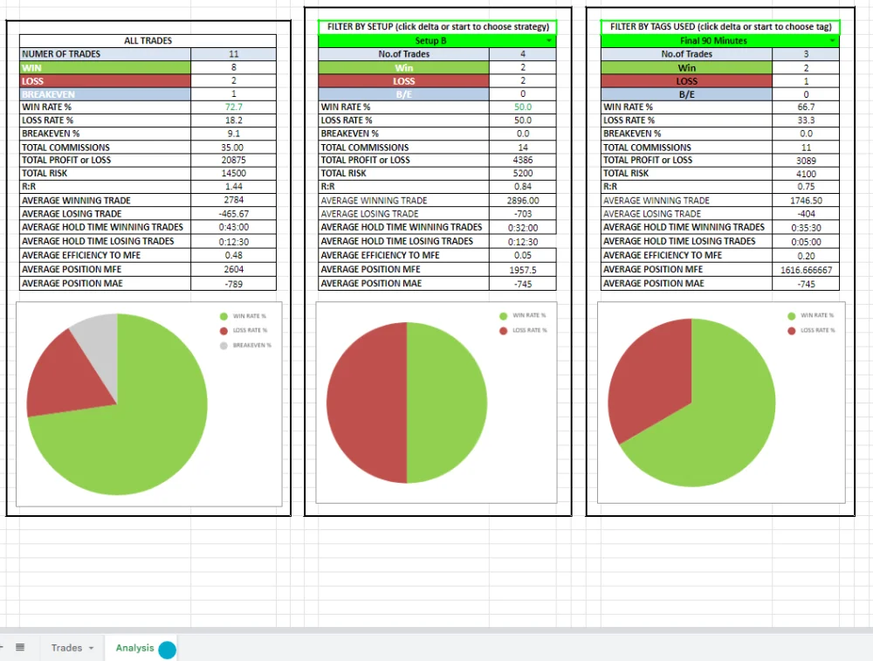873x661 pixels.
Task: Click the red LOSS cell in ALL TRADES
Action: (x=106, y=80)
